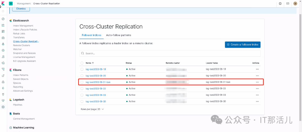Image resolution: width=302 pixels, height=132 pixels.
Task: Open actions menu for log-test2023-05-21-bak
Action: point(257,82)
